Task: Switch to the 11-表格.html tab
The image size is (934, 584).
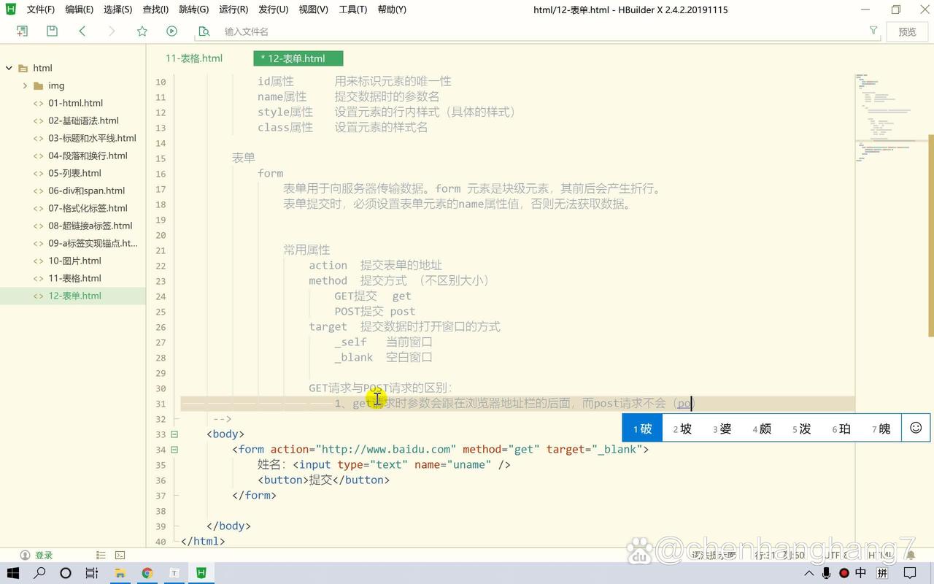Action: click(x=193, y=58)
